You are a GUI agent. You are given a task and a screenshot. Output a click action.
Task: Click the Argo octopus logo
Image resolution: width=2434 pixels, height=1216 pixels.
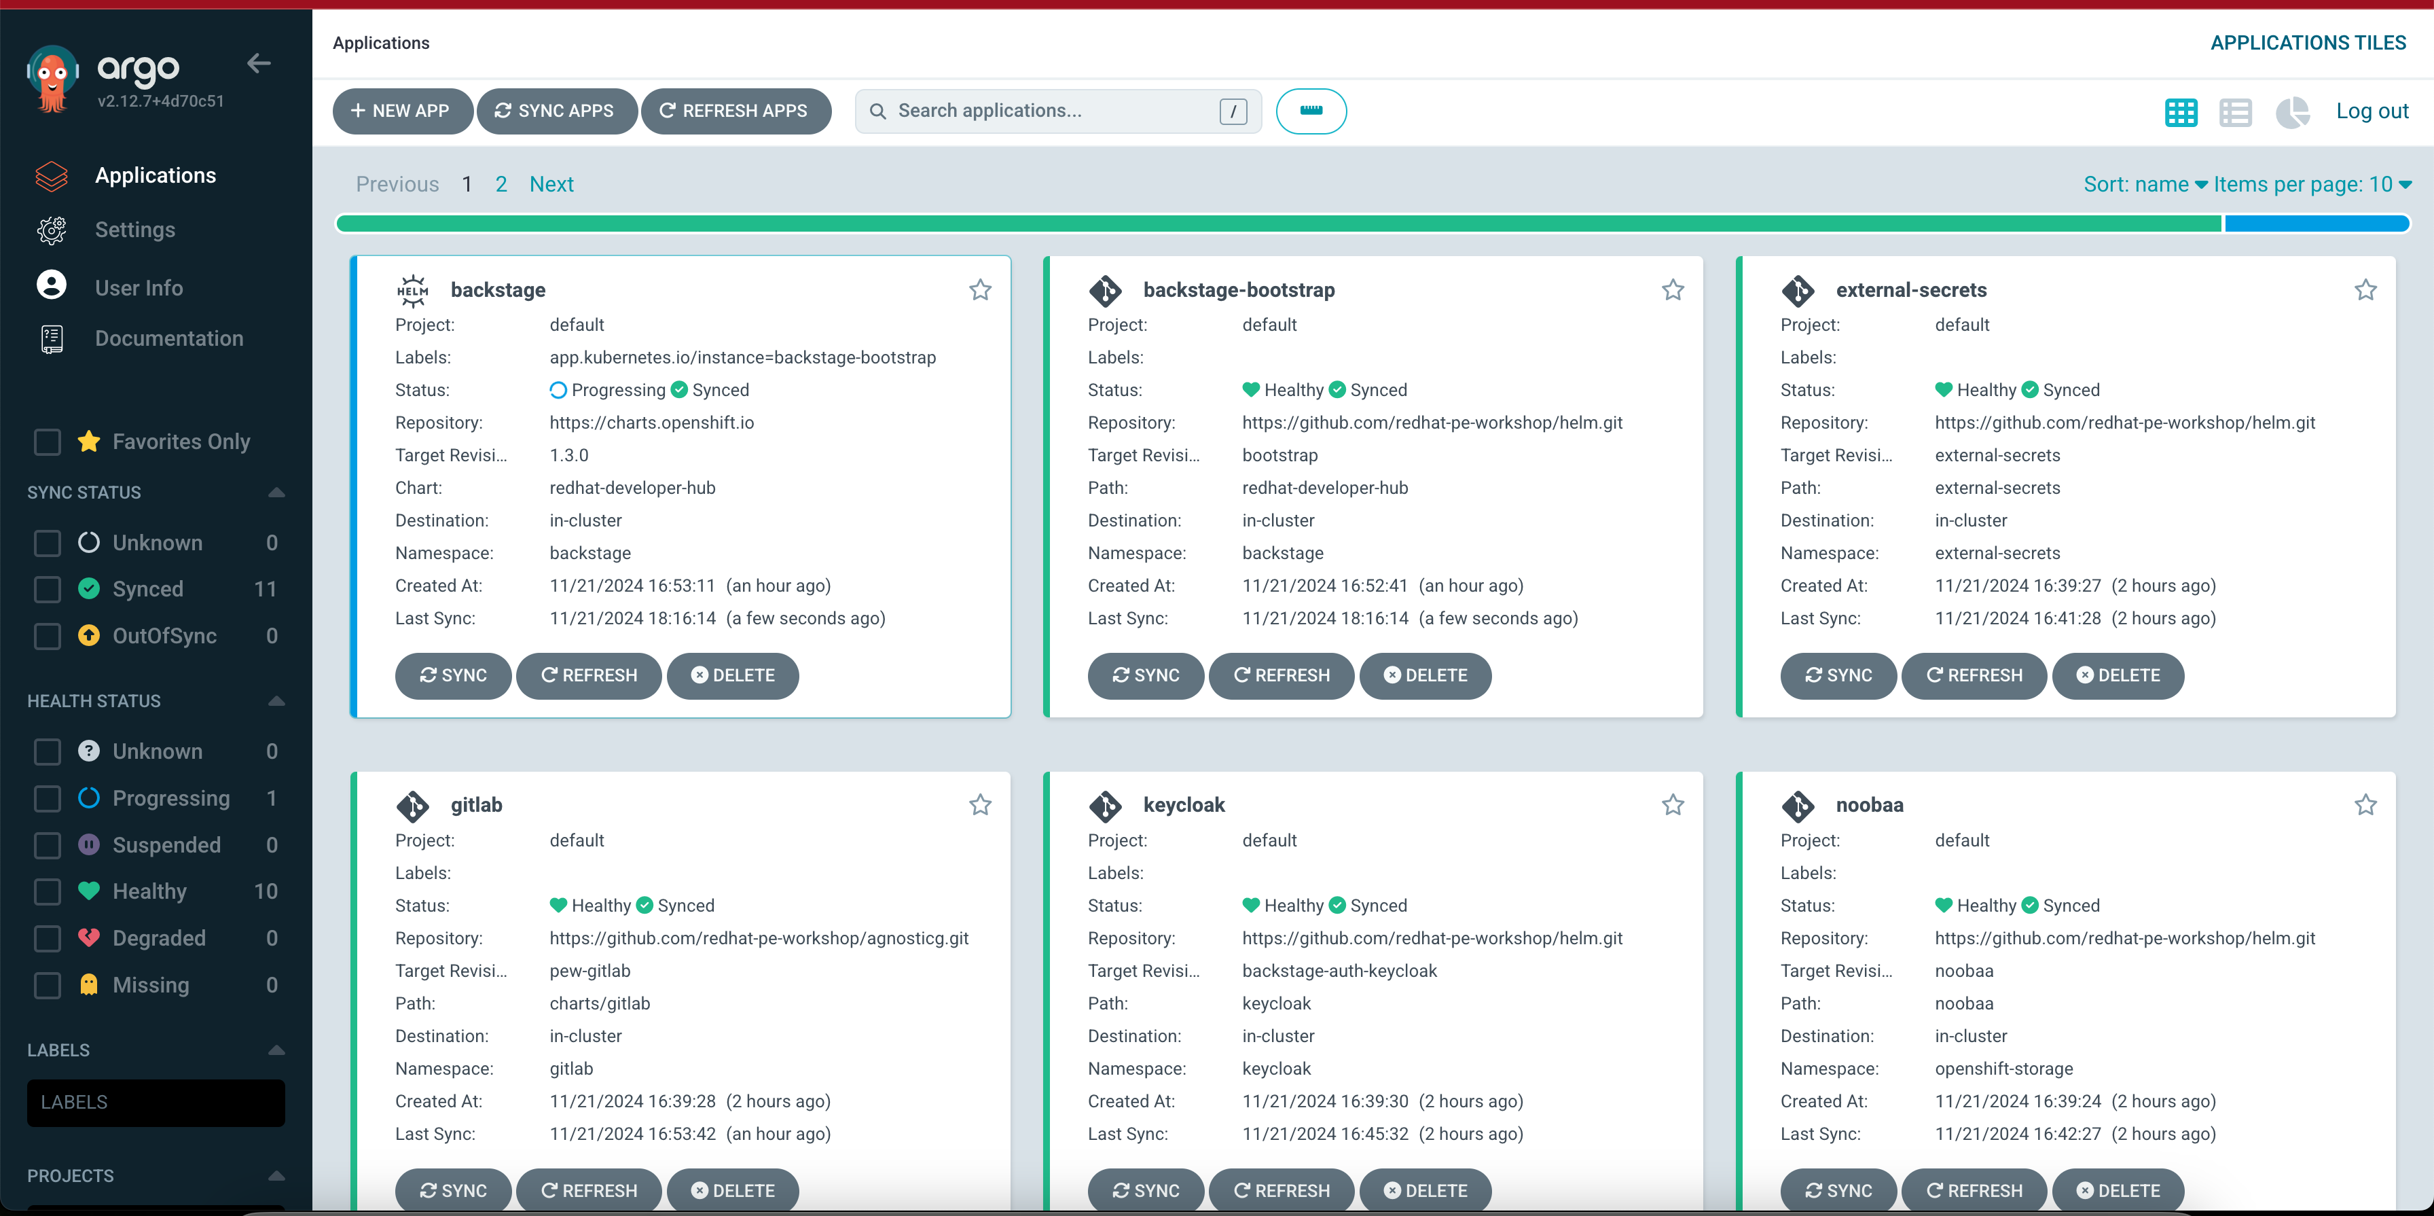coord(52,79)
